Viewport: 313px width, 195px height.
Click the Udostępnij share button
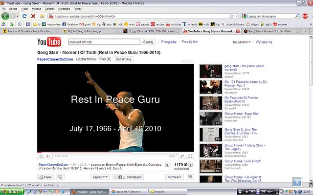point(128,177)
